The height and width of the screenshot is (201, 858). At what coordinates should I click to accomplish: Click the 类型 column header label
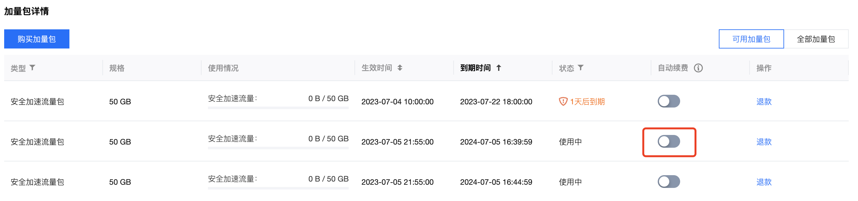pos(18,68)
